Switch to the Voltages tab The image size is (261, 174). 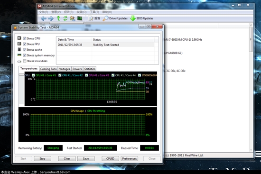(65, 69)
